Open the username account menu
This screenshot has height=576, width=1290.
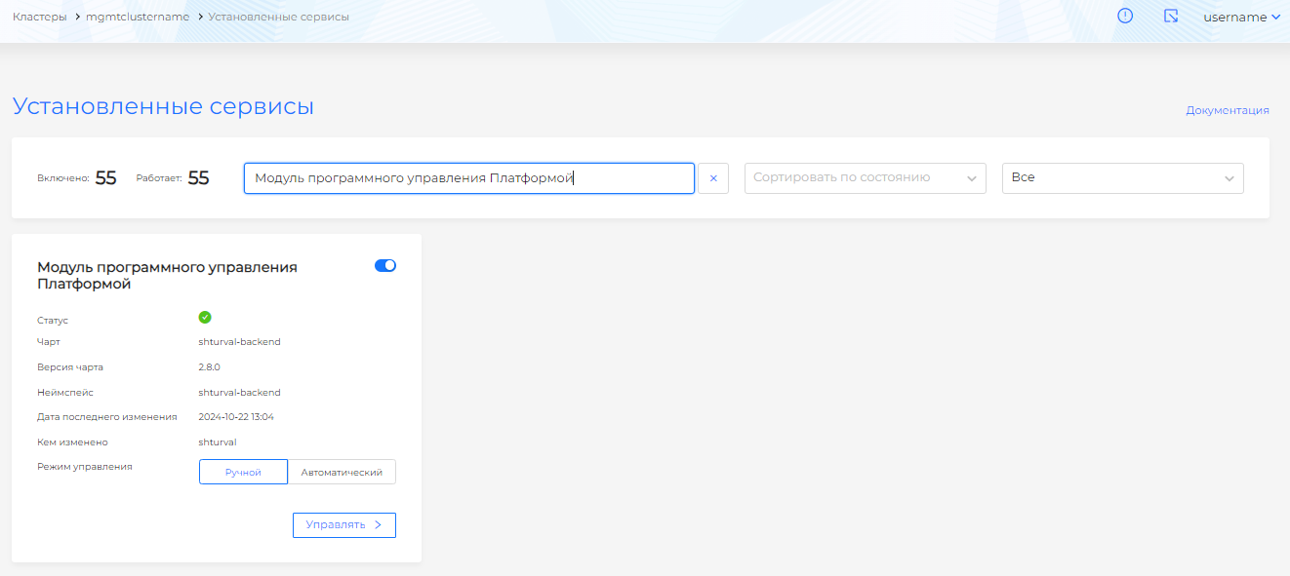coord(1241,17)
